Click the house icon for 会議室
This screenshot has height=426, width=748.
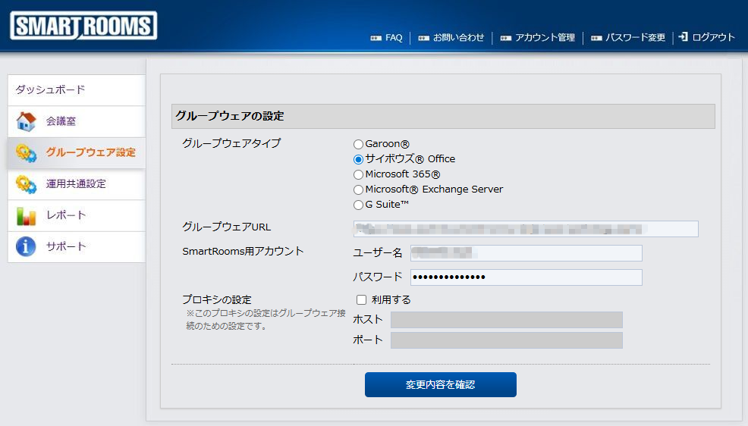pos(26,121)
